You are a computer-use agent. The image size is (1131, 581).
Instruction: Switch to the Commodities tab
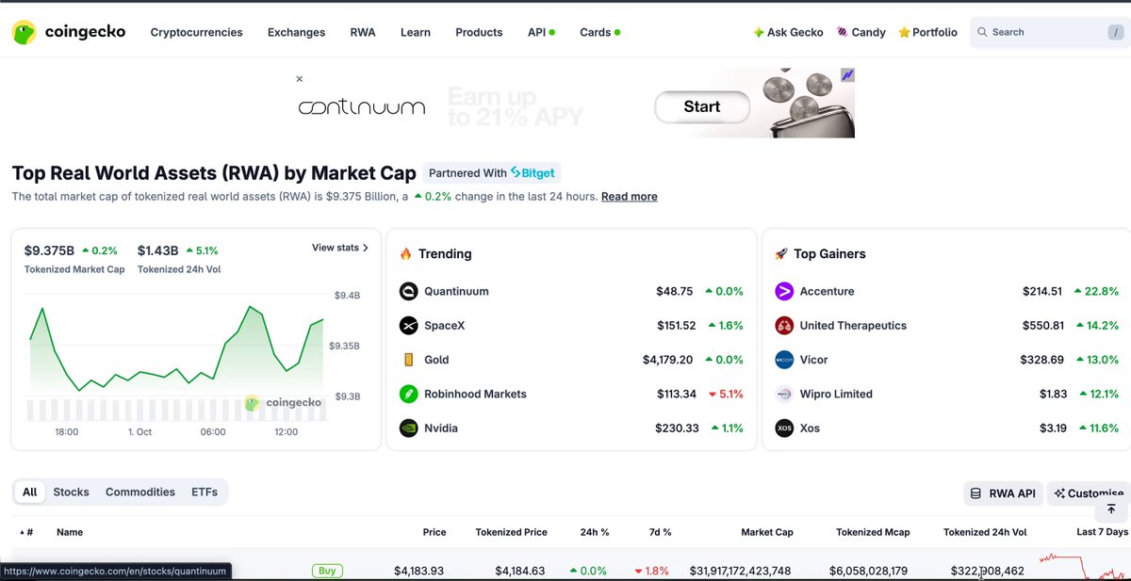click(x=140, y=492)
